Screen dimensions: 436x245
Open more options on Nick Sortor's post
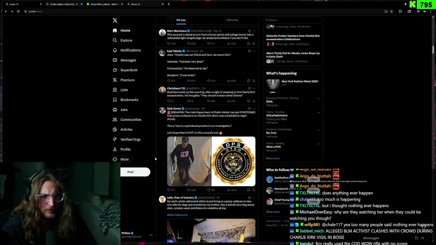pyautogui.click(x=254, y=109)
